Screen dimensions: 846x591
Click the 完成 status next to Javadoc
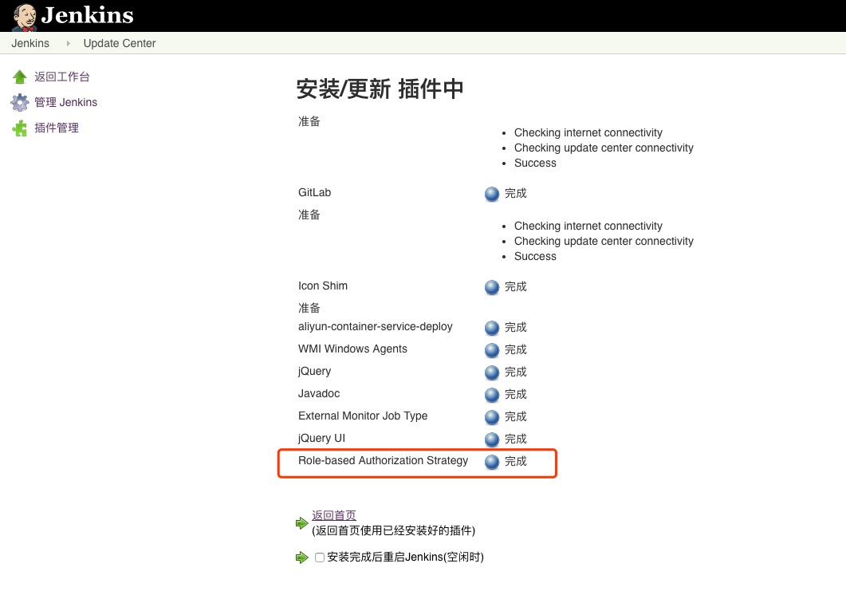point(516,395)
